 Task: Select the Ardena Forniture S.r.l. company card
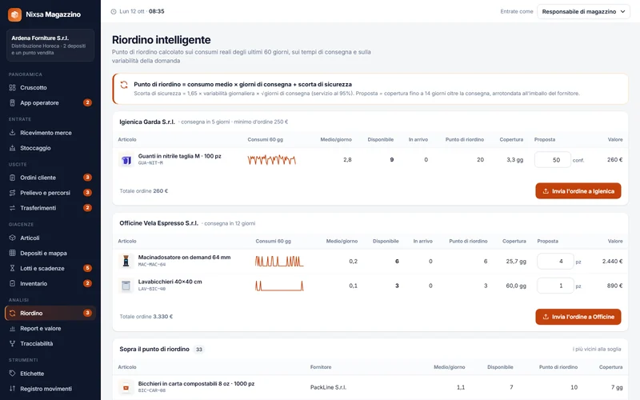pyautogui.click(x=50, y=45)
